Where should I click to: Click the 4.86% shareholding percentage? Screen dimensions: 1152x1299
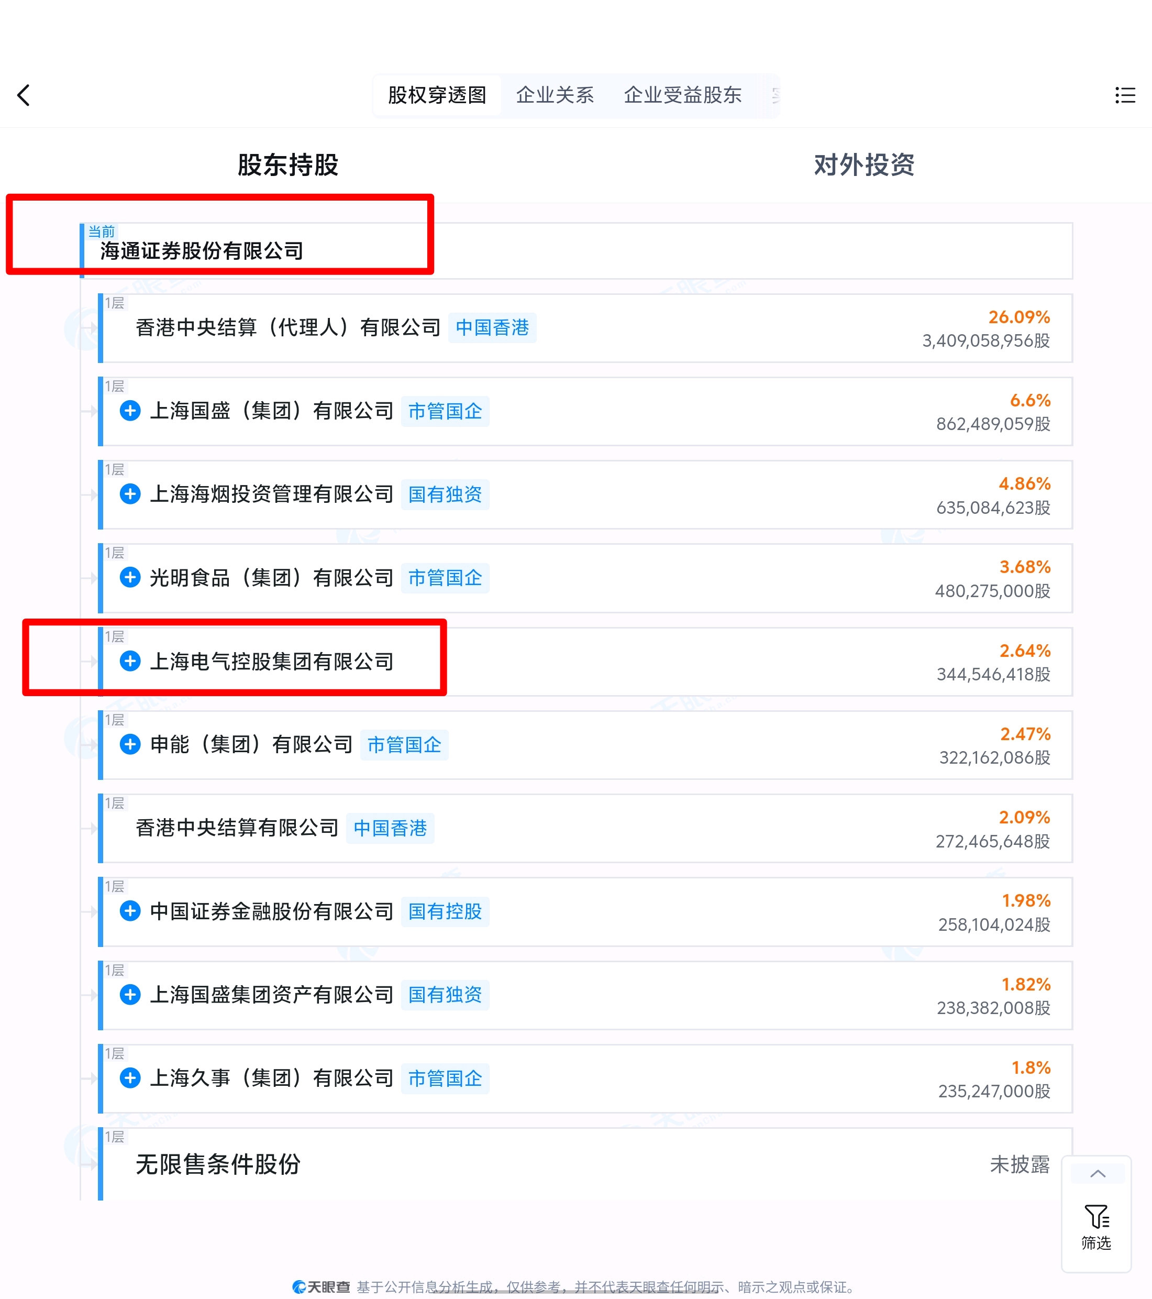tap(1024, 483)
